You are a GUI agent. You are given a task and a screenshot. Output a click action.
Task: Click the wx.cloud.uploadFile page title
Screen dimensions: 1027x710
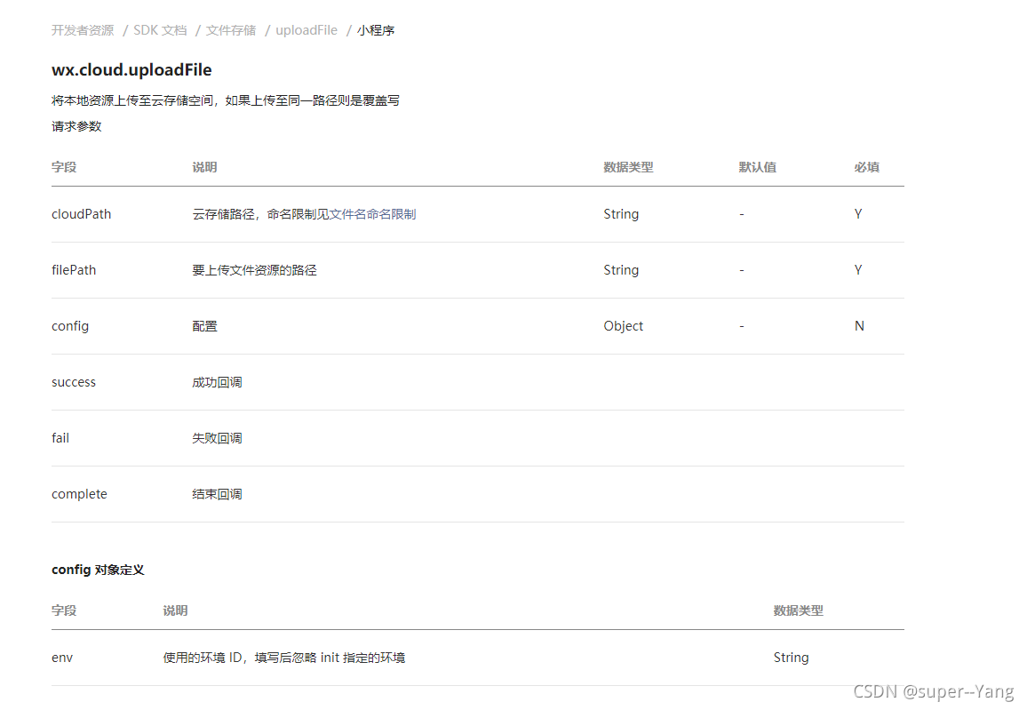pos(131,69)
